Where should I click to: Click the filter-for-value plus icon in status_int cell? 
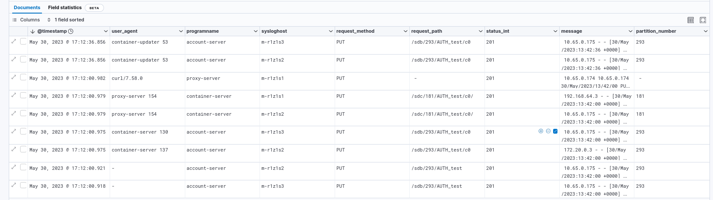click(541, 131)
